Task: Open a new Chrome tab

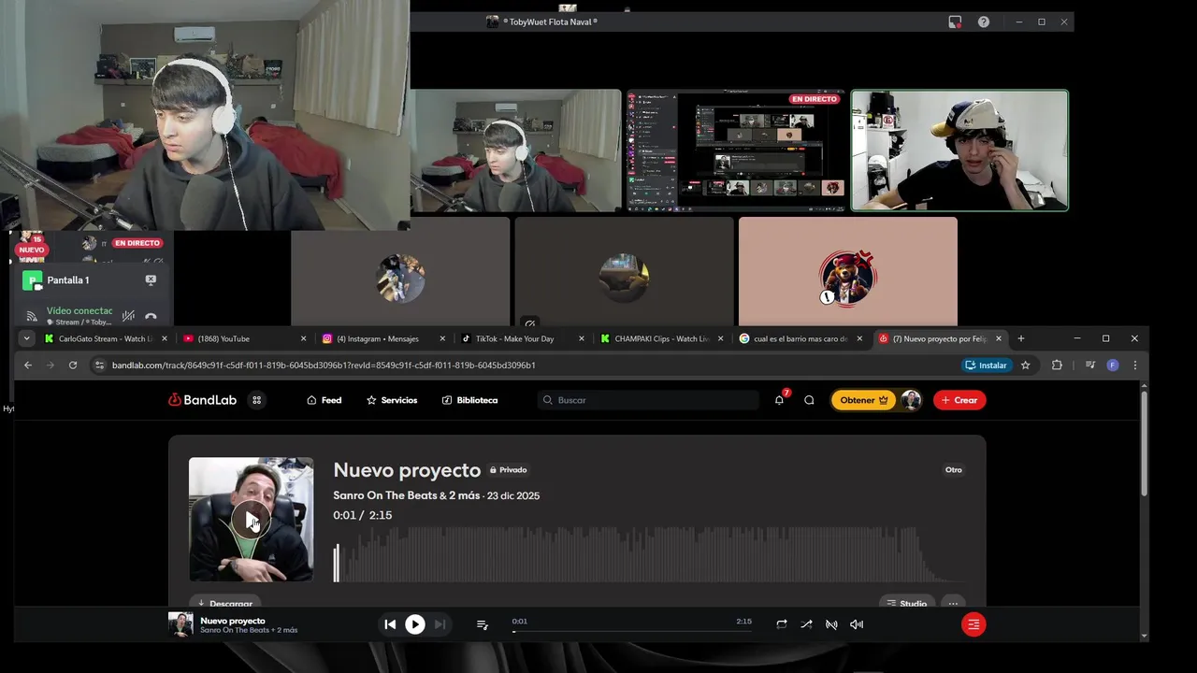Action: click(x=1021, y=338)
